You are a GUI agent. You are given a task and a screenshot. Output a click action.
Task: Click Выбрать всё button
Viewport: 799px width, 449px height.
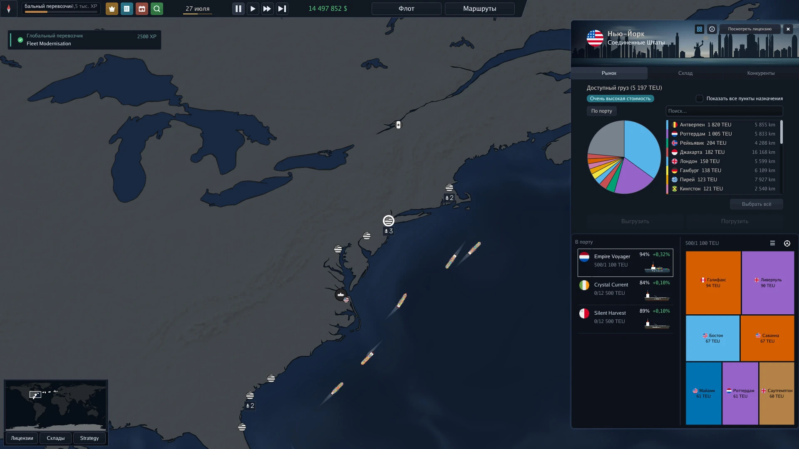[756, 204]
